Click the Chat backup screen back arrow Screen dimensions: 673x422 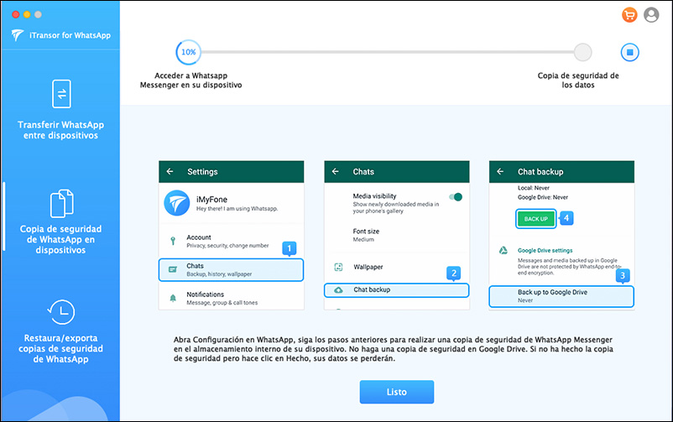click(x=500, y=171)
